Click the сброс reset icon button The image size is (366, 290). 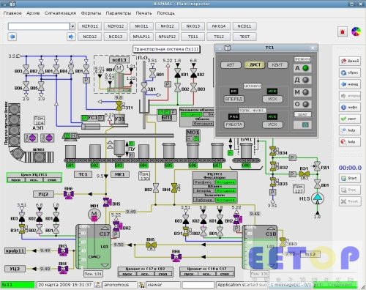[x=350, y=72]
